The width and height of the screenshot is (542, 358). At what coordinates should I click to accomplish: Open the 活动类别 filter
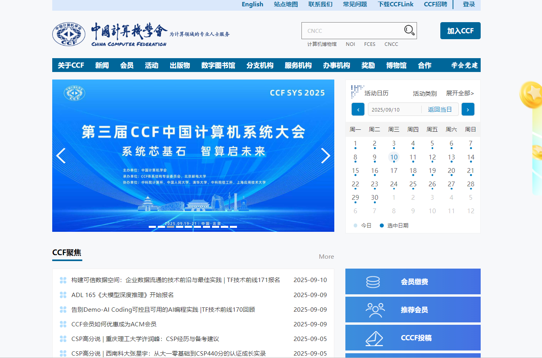point(425,93)
